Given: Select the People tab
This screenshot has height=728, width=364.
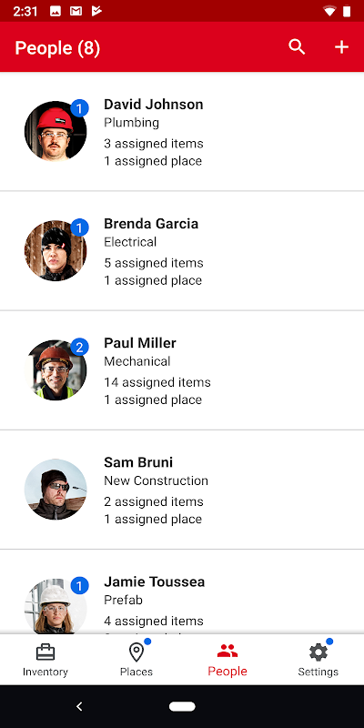Looking at the screenshot, I should pyautogui.click(x=227, y=659).
